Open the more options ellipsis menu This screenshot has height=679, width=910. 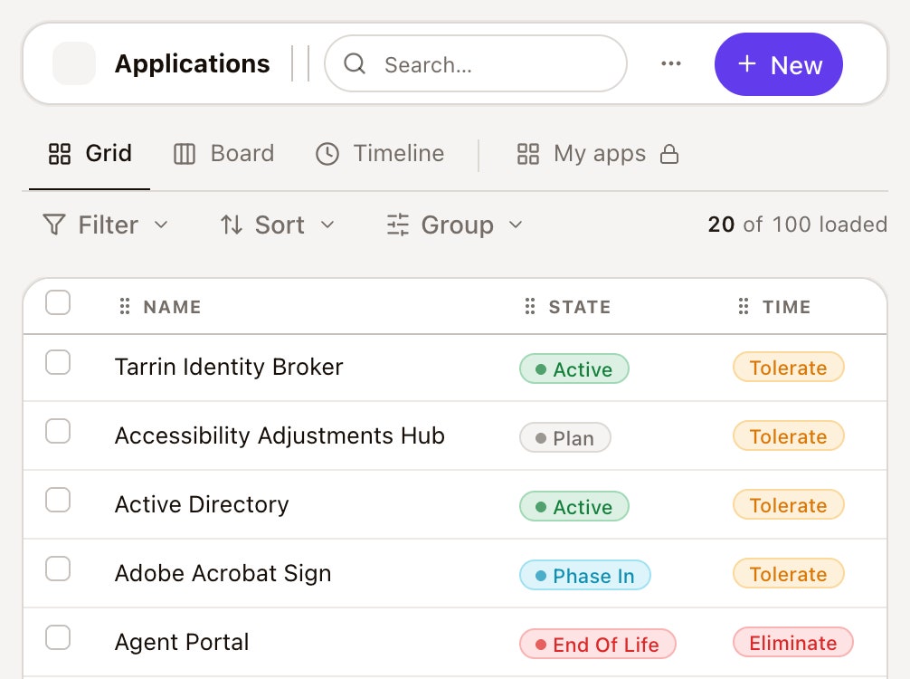pyautogui.click(x=671, y=63)
